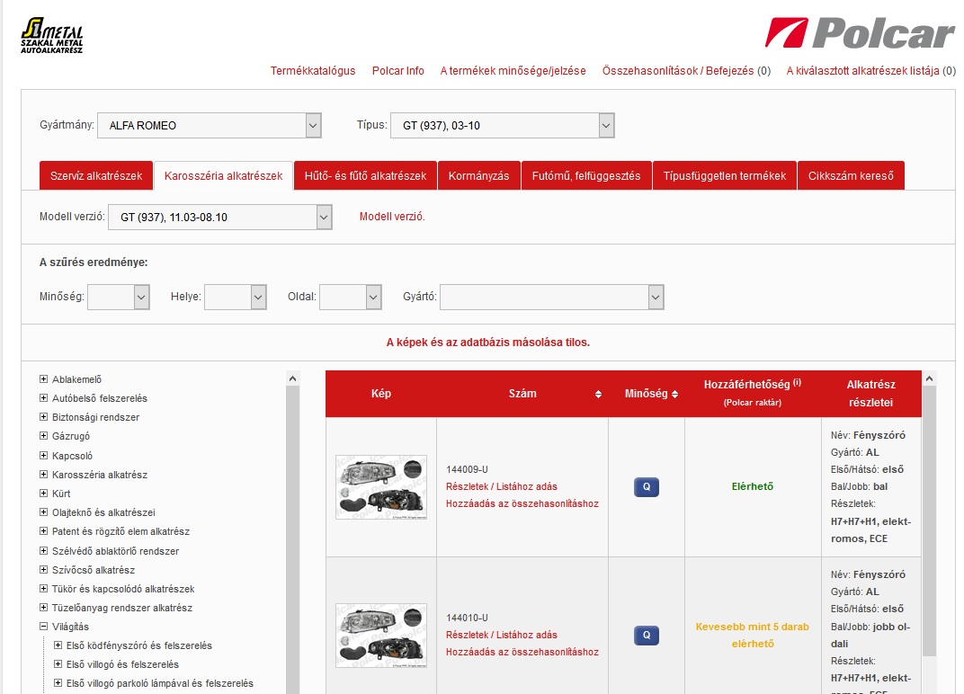
Task: Expand the Kürt category
Action: click(x=44, y=493)
